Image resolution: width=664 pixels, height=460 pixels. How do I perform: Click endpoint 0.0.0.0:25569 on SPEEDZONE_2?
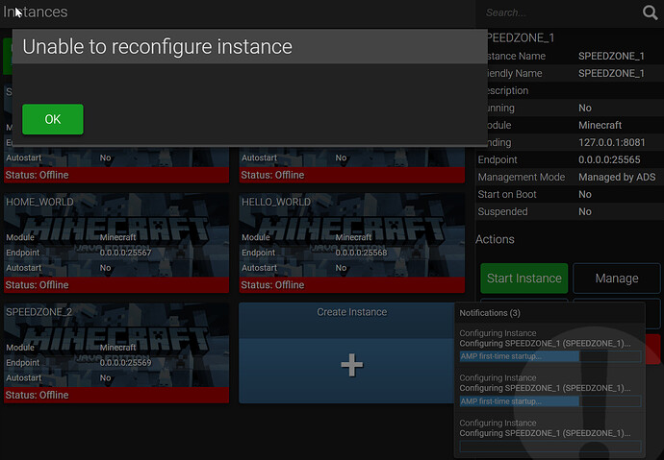125,362
